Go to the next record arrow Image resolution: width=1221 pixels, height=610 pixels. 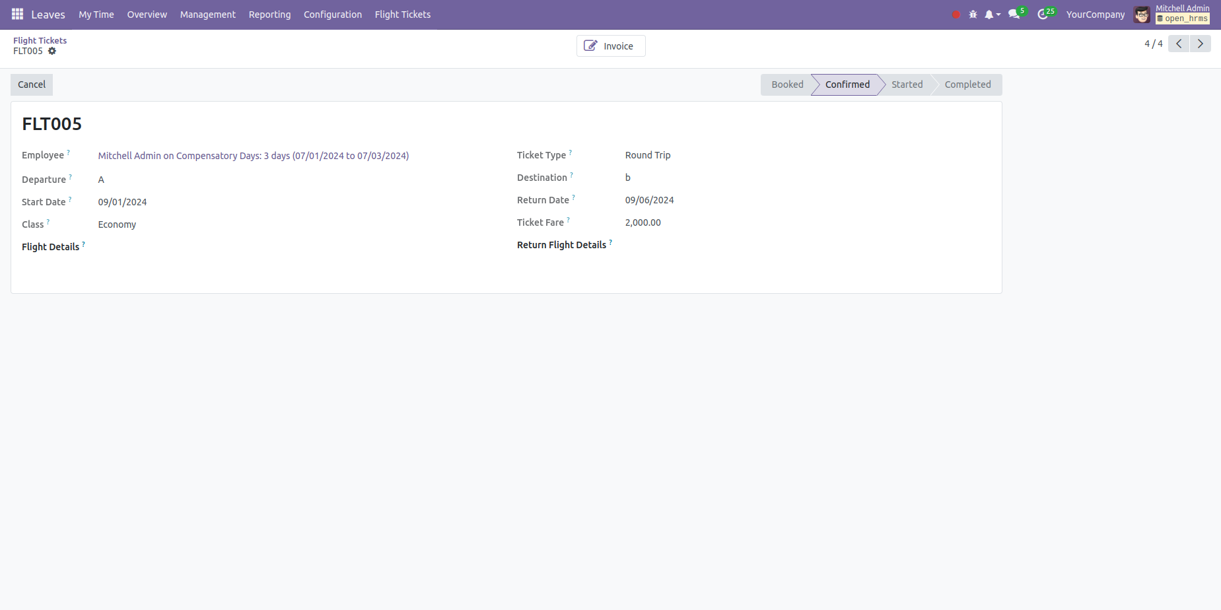point(1200,44)
